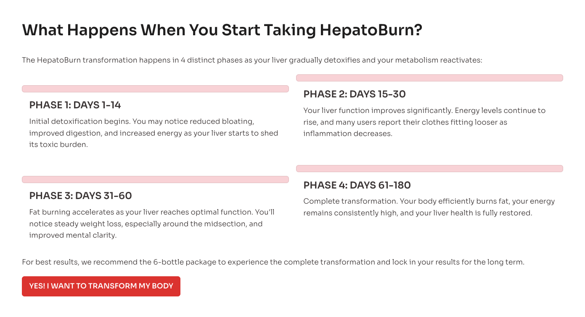Image resolution: width=585 pixels, height=317 pixels.
Task: Click the 'What Happens When You Start Taking HepatoBurn?' heading
Action: [x=222, y=30]
